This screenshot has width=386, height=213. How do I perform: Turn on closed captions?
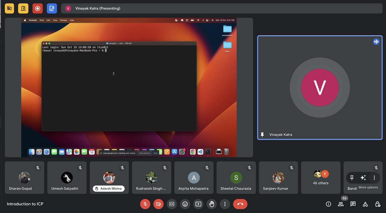click(171, 204)
